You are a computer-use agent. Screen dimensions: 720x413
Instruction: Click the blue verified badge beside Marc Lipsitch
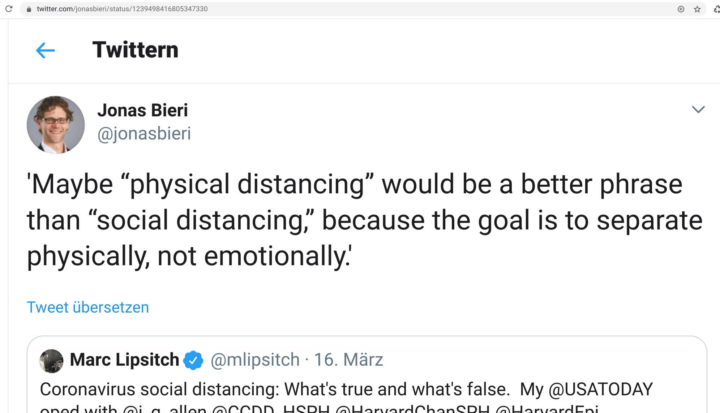(x=193, y=360)
